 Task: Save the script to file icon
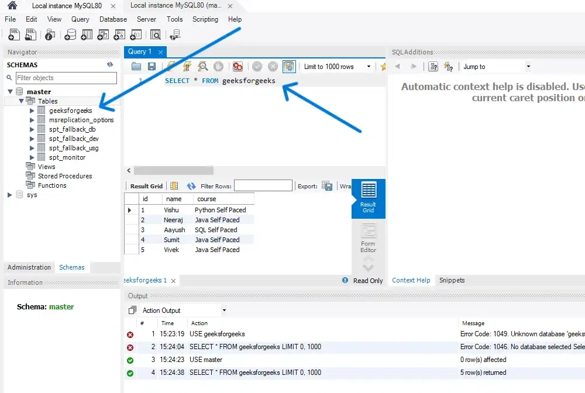click(x=152, y=66)
